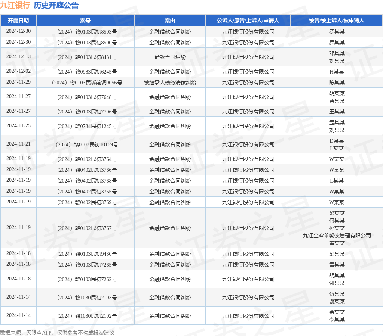Select case number (2024)赣0103民初7262号

[x=87, y=279]
